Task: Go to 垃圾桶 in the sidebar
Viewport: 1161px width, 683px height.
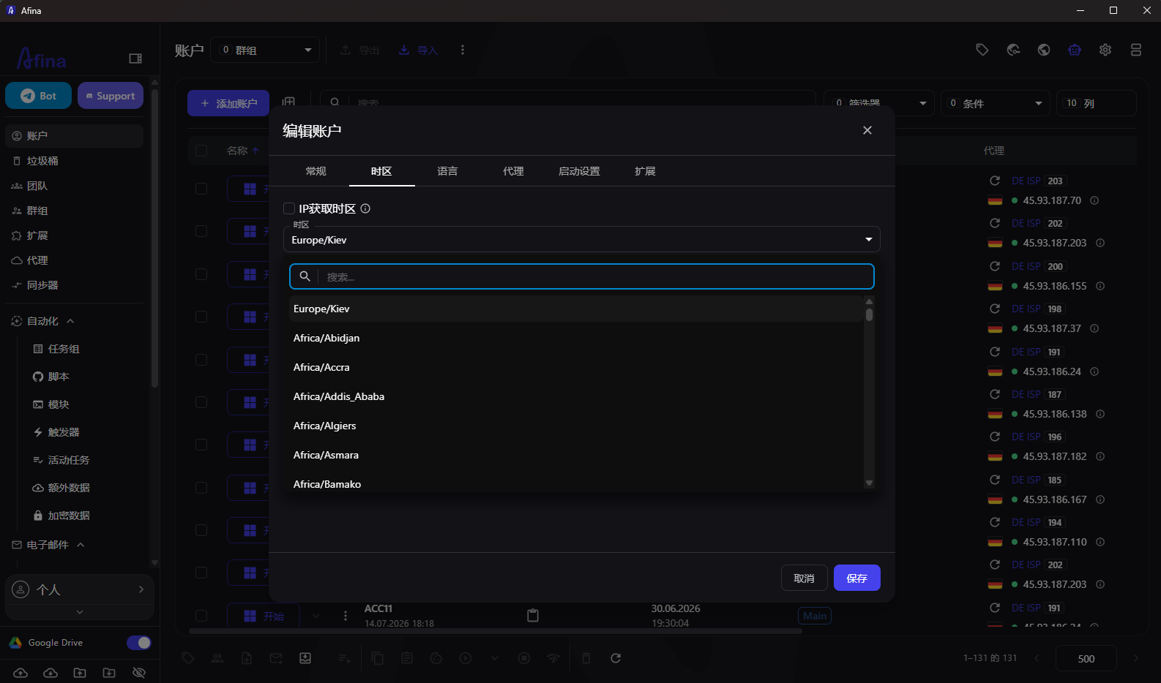Action: pyautogui.click(x=74, y=161)
